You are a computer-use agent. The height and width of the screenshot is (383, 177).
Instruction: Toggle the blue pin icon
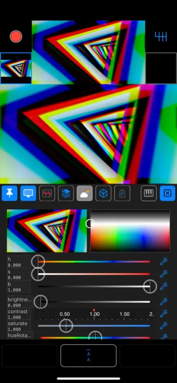click(9, 193)
